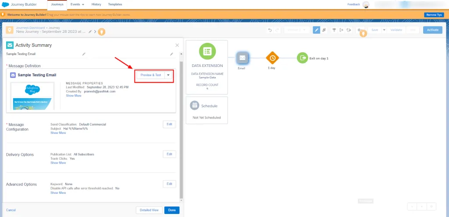The height and width of the screenshot is (217, 449).
Task: Click the orange tip bulb near journey name
Action: click(102, 31)
